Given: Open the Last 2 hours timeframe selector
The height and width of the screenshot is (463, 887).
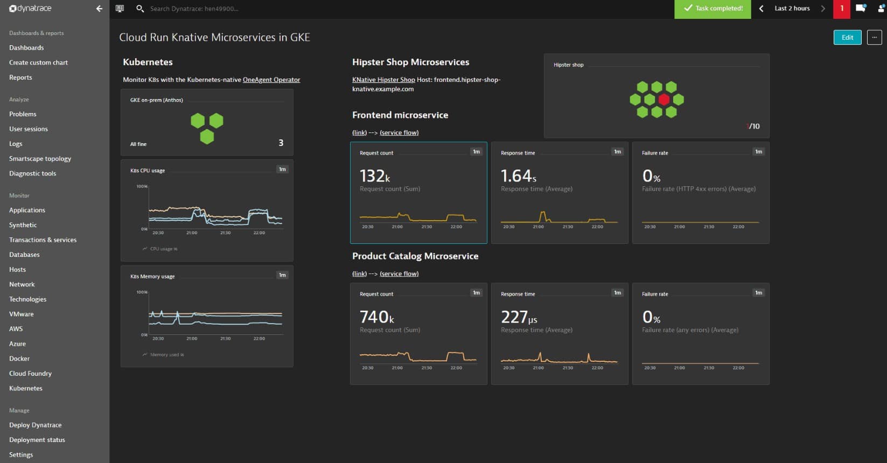Looking at the screenshot, I should (792, 9).
